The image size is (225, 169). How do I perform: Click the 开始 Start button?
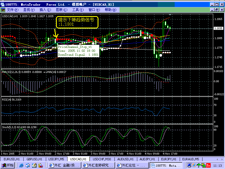[8, 165]
